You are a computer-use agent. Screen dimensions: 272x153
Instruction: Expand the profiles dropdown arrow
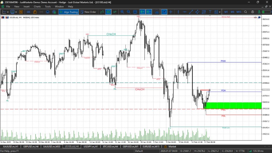click(x=16, y=12)
